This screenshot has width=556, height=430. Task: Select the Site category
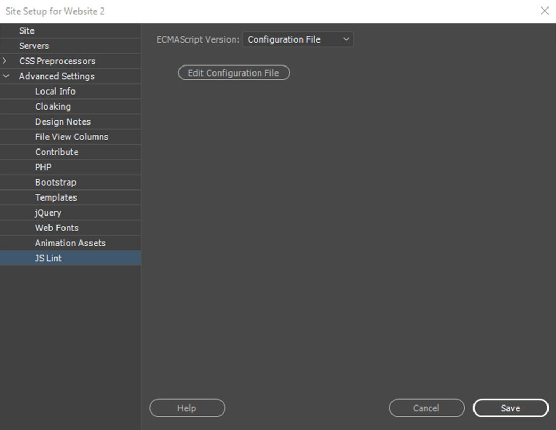tap(70, 31)
